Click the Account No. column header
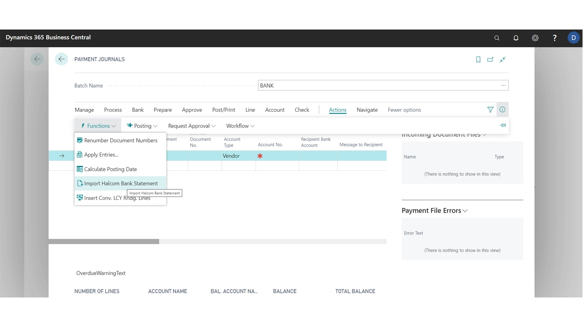583x327 pixels. (x=270, y=145)
